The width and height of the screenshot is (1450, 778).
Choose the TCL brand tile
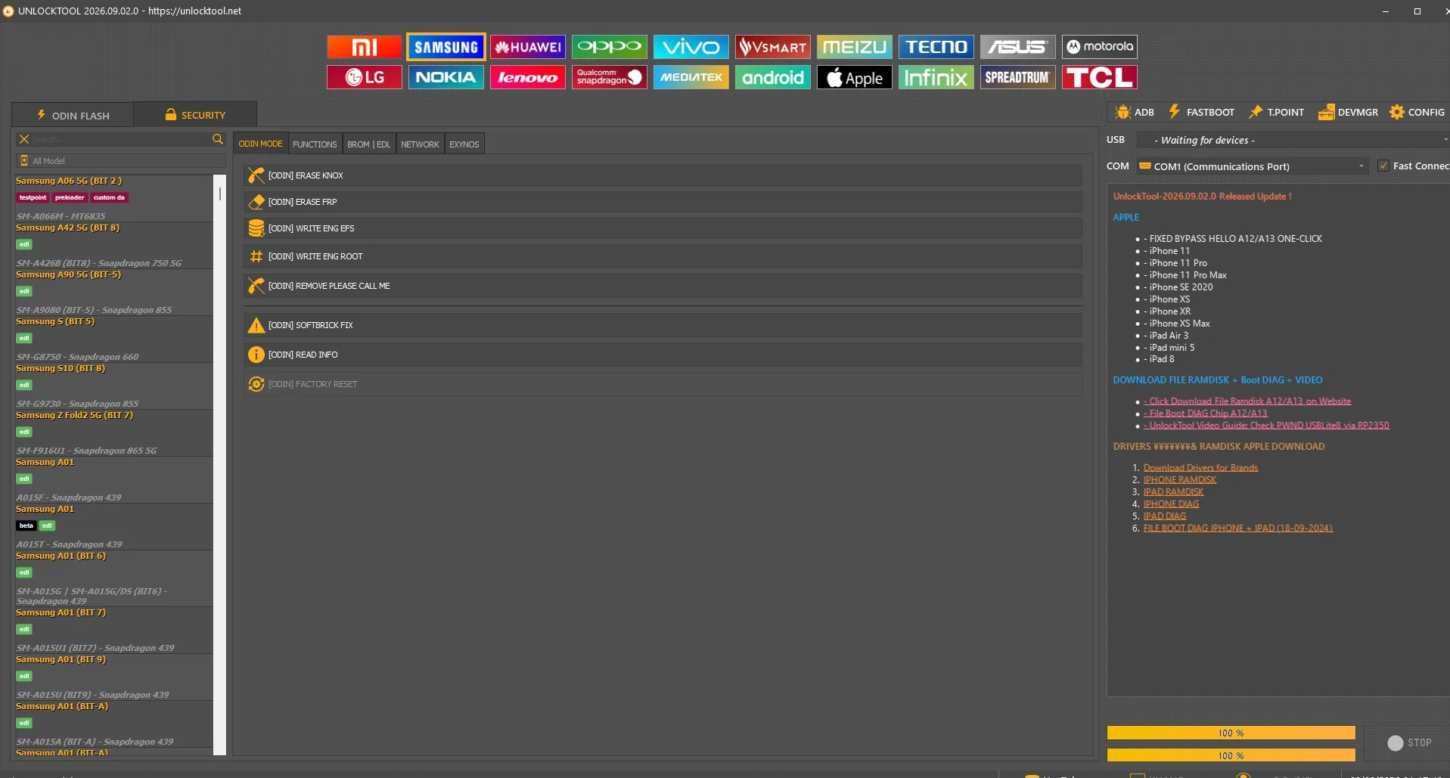(1099, 77)
